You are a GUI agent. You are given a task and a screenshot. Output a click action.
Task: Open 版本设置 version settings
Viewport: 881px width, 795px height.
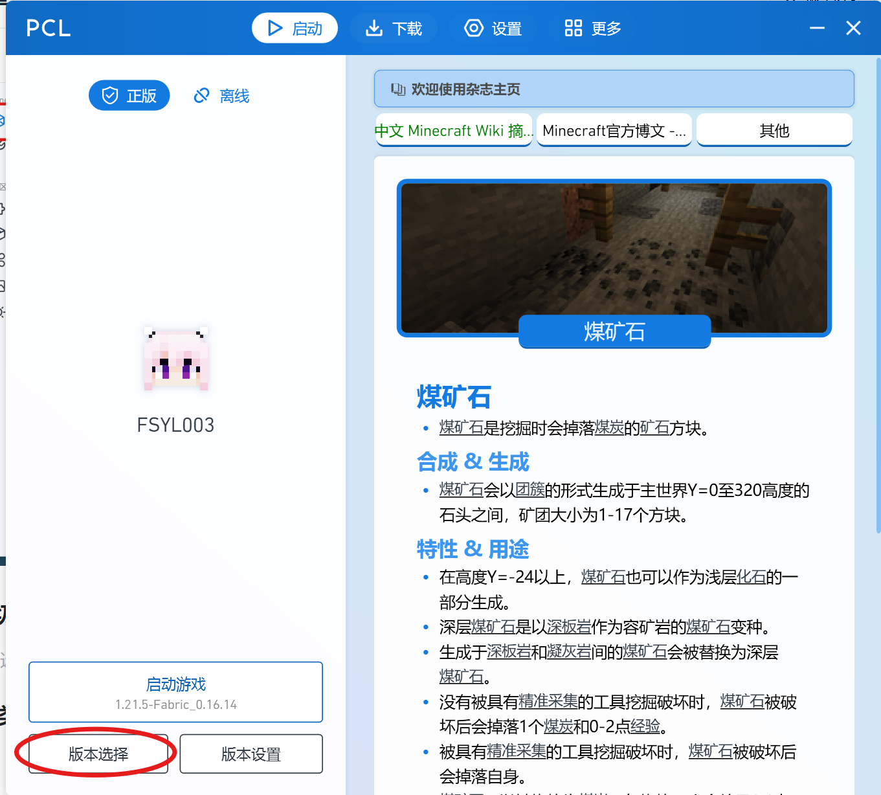pyautogui.click(x=251, y=754)
